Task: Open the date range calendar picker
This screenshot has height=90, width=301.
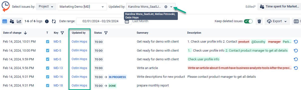Action: click(x=127, y=21)
